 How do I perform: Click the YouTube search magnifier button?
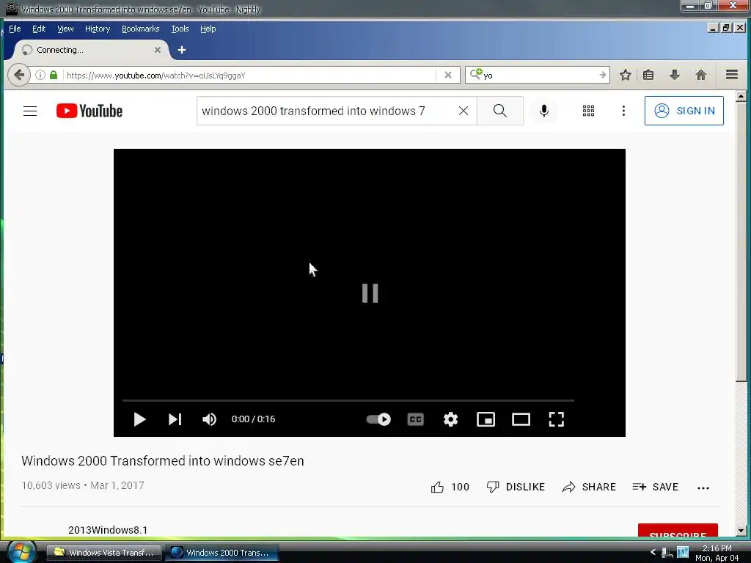pyautogui.click(x=500, y=111)
